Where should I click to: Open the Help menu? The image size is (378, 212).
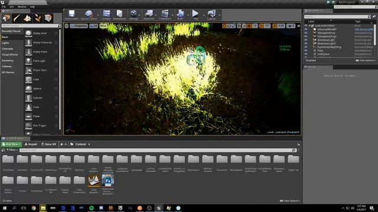[32, 6]
